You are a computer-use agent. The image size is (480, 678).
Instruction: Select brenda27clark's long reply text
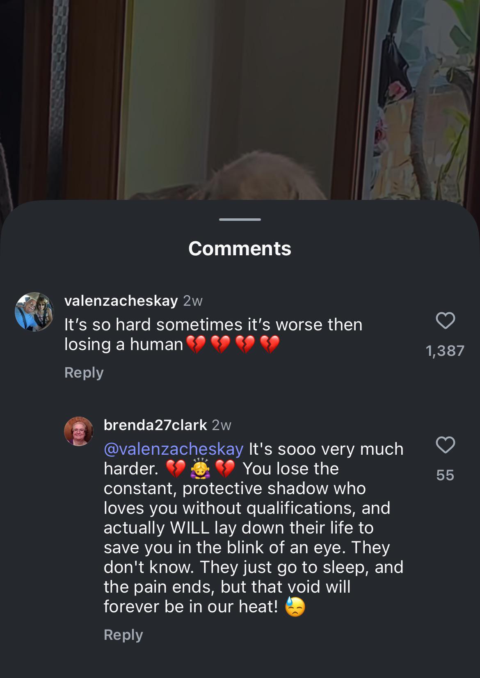pos(254,528)
